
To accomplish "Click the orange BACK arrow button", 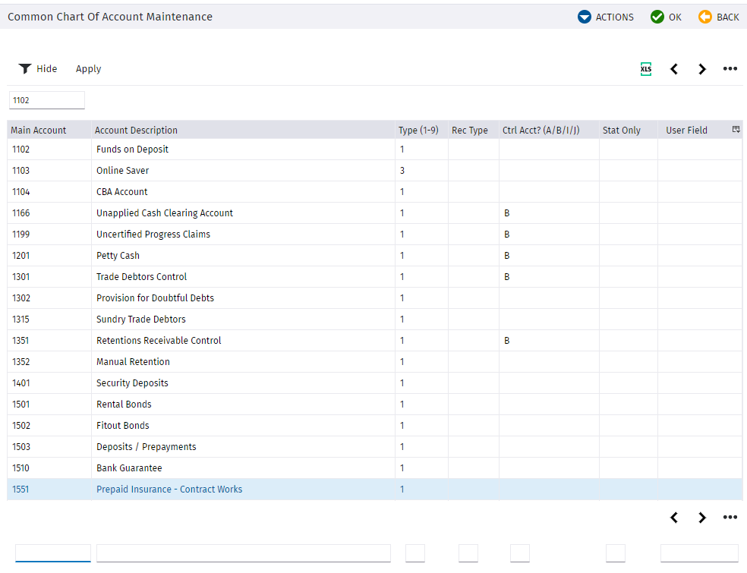I will point(718,17).
